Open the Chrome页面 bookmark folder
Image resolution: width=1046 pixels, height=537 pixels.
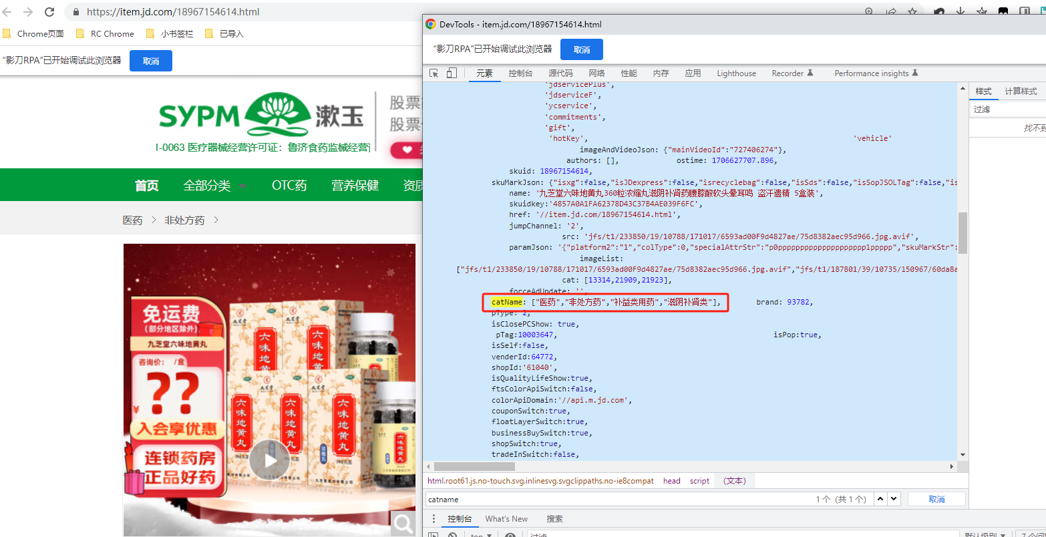33,33
